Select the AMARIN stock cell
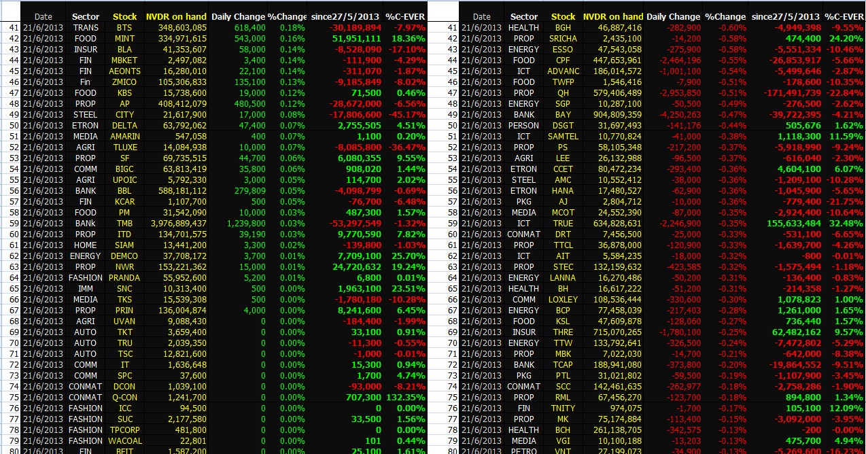 (x=124, y=137)
